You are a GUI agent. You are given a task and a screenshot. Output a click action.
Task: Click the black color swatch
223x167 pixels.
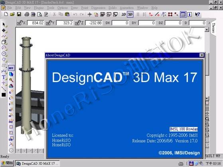point(4,95)
